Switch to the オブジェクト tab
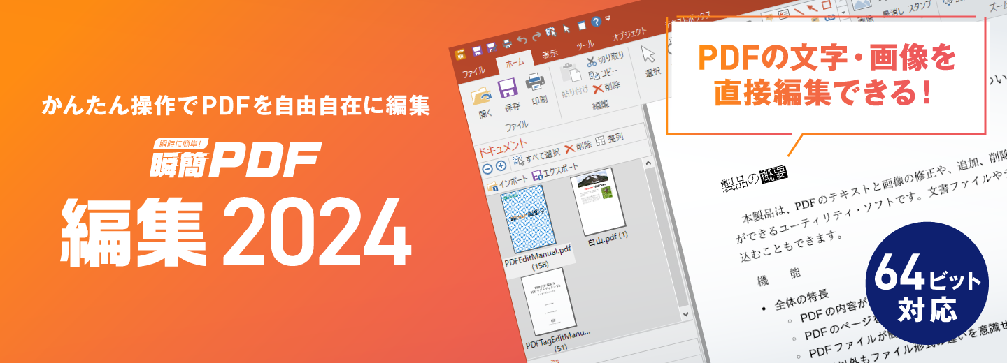Image resolution: width=1007 pixels, height=363 pixels. tap(629, 35)
